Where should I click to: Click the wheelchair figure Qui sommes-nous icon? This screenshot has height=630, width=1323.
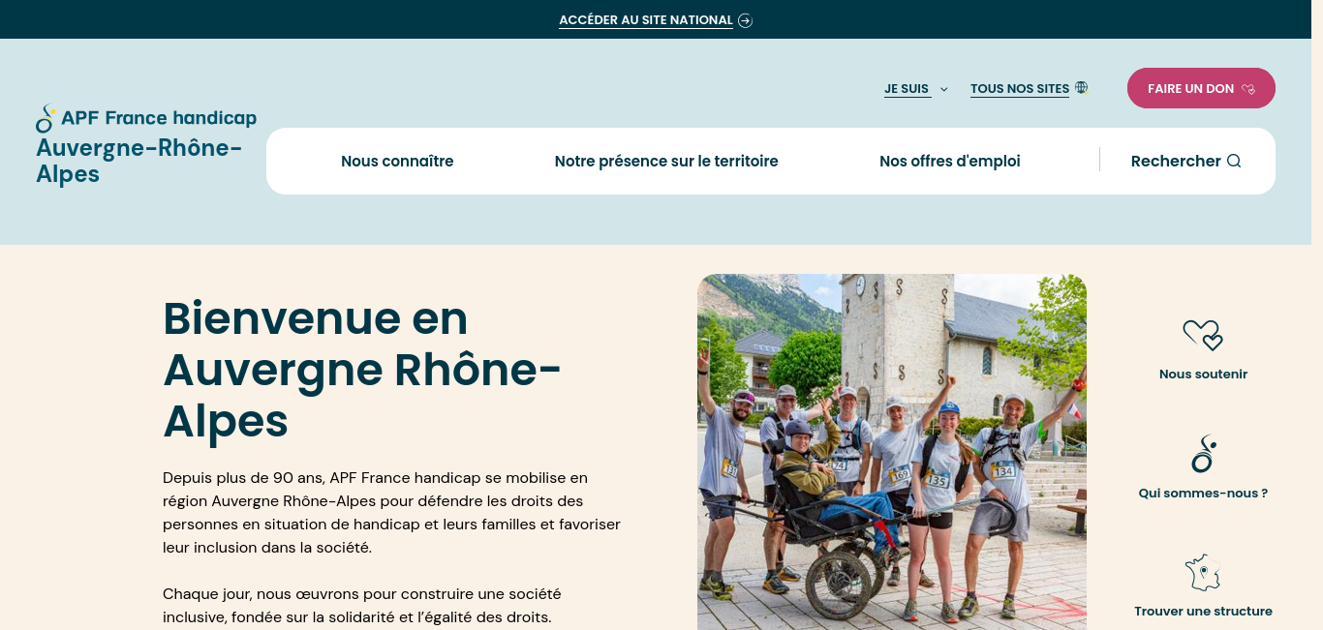point(1203,454)
